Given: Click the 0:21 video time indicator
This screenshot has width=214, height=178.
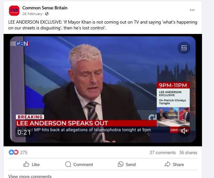Looking at the screenshot, I should [24, 132].
